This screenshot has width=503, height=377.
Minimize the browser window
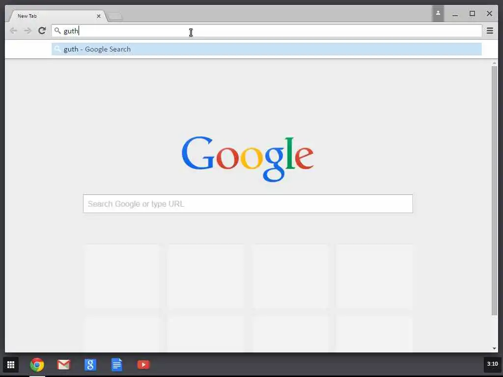[455, 14]
